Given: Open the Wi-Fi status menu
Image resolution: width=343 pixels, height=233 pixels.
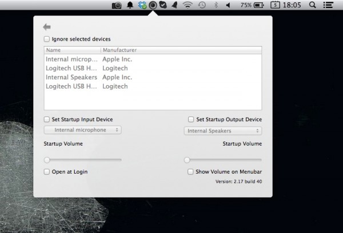Looking at the screenshot, I should pos(188,5).
